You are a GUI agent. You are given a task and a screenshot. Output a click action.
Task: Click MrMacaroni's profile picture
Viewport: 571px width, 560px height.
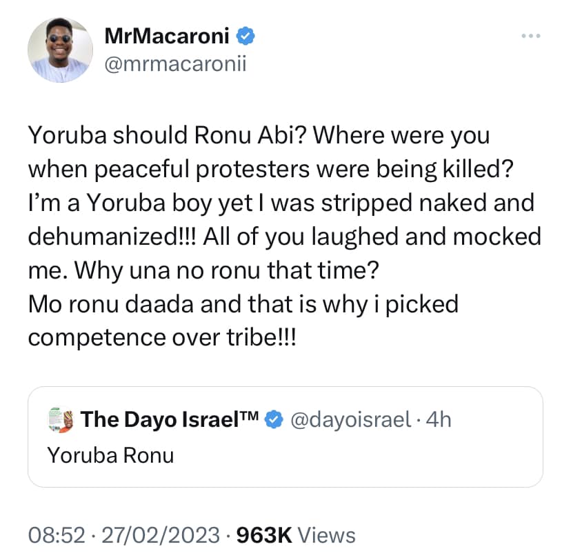tap(60, 51)
